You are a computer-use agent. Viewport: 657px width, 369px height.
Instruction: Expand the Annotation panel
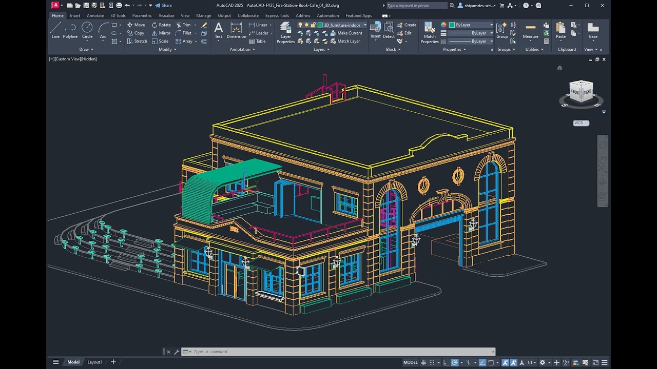click(242, 50)
